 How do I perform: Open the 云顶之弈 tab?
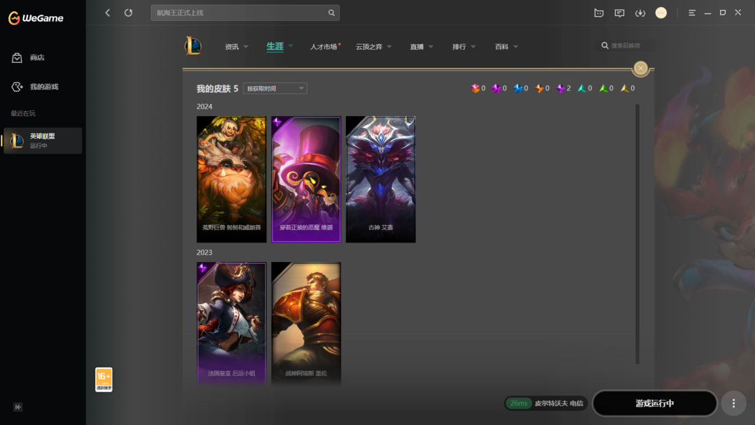[x=369, y=47]
